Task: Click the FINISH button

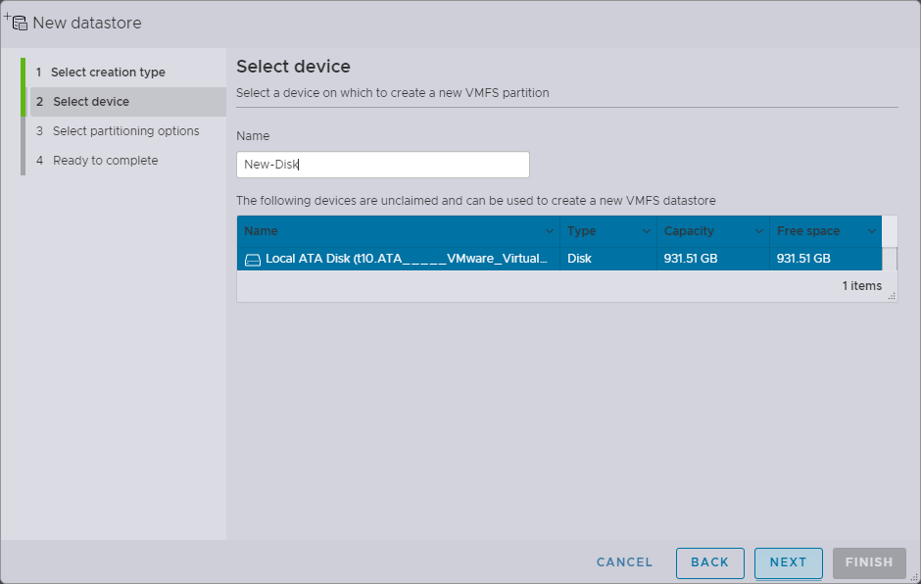Action: click(869, 562)
